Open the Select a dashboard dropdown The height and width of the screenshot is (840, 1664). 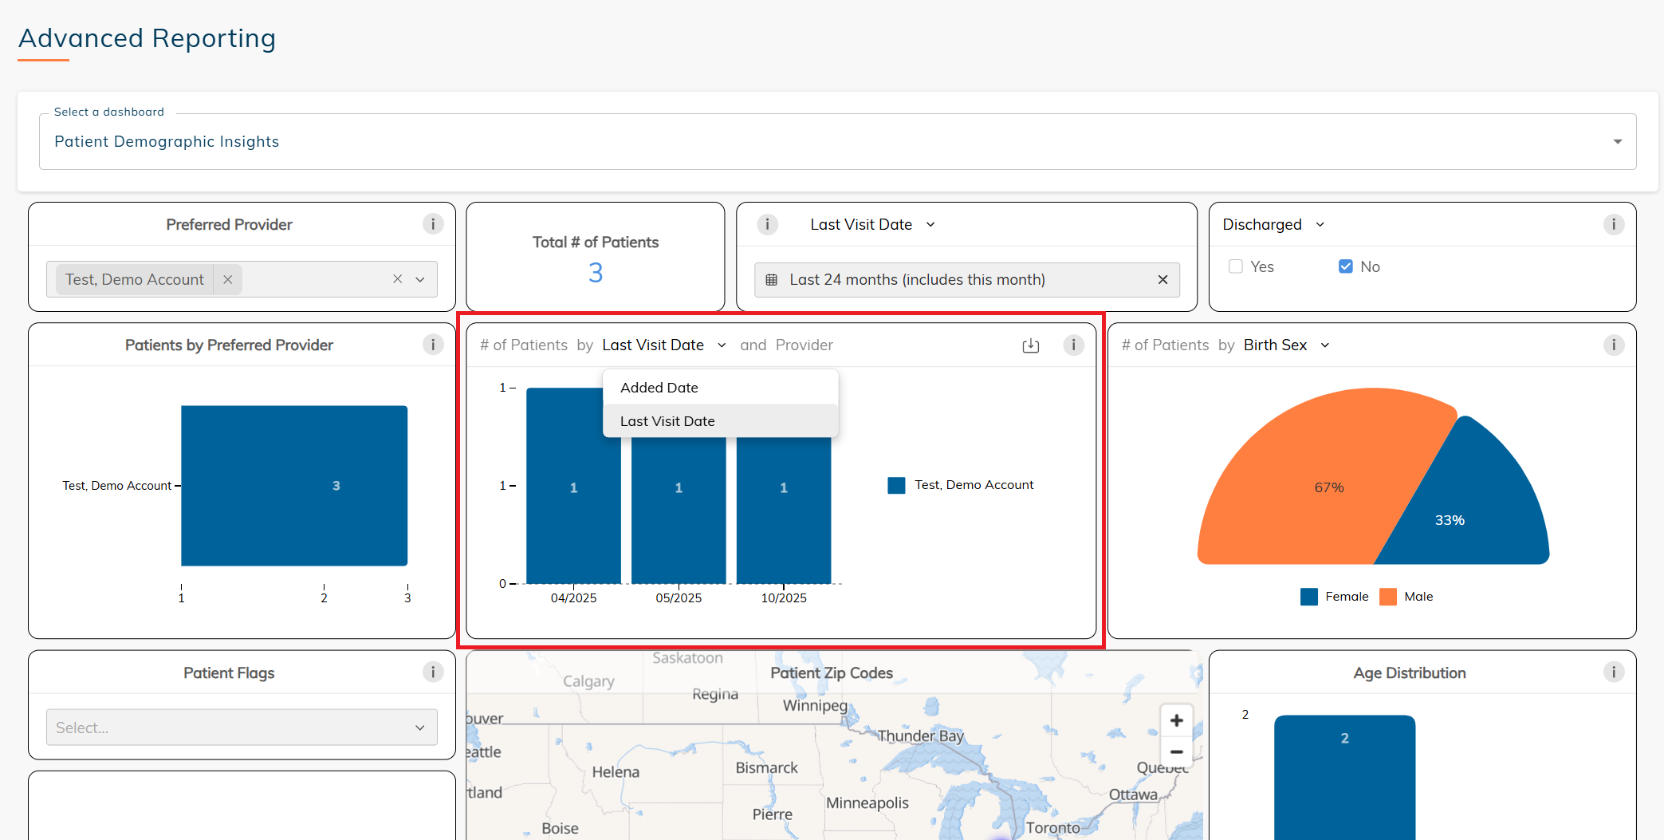pos(837,141)
